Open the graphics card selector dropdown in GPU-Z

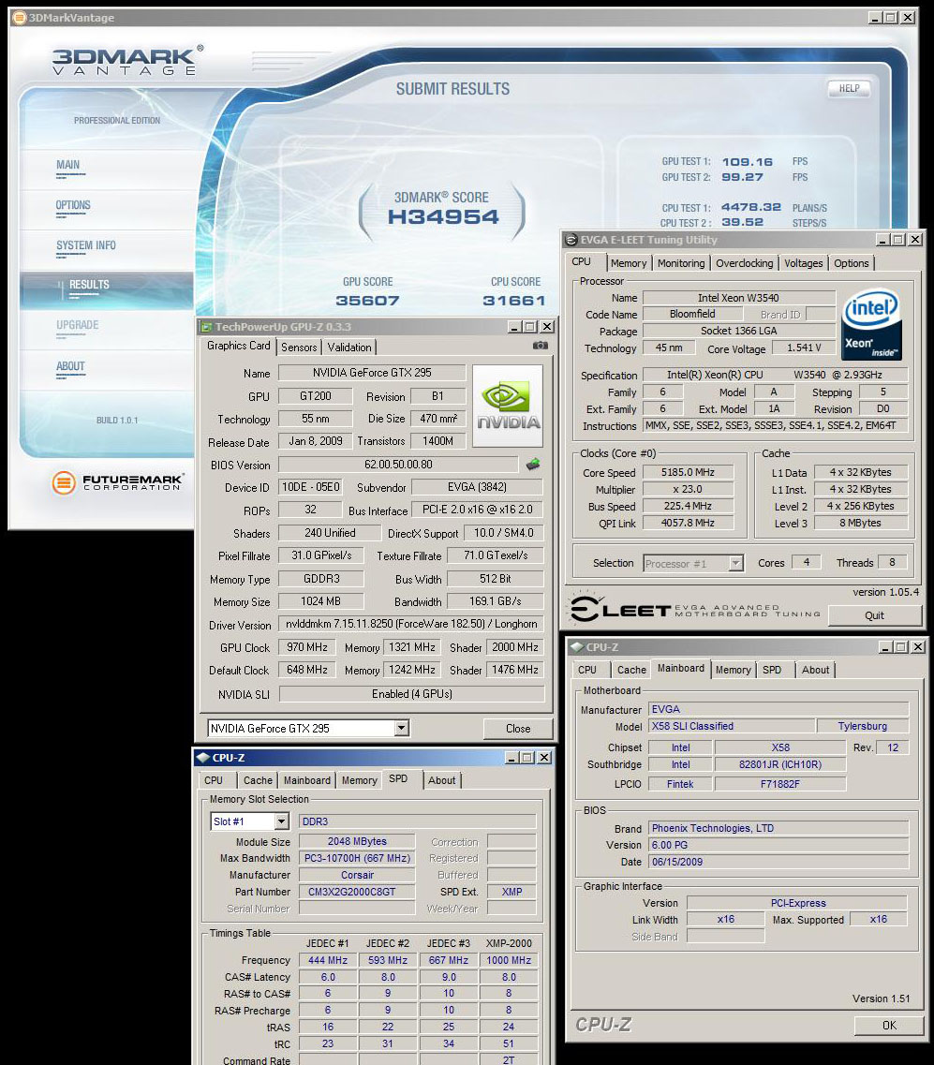click(x=402, y=728)
